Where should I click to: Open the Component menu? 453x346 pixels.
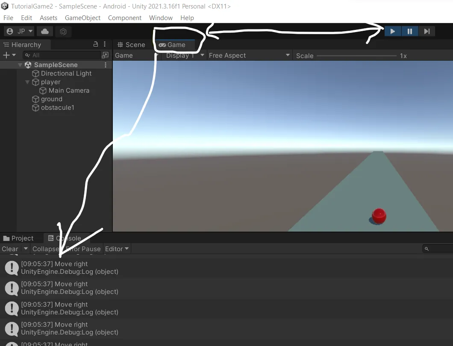tap(125, 18)
